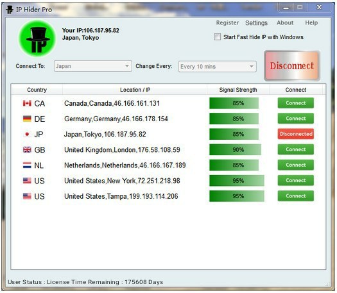Select the Canada flag icon
Viewport: 337px width, 293px height.
pos(27,103)
